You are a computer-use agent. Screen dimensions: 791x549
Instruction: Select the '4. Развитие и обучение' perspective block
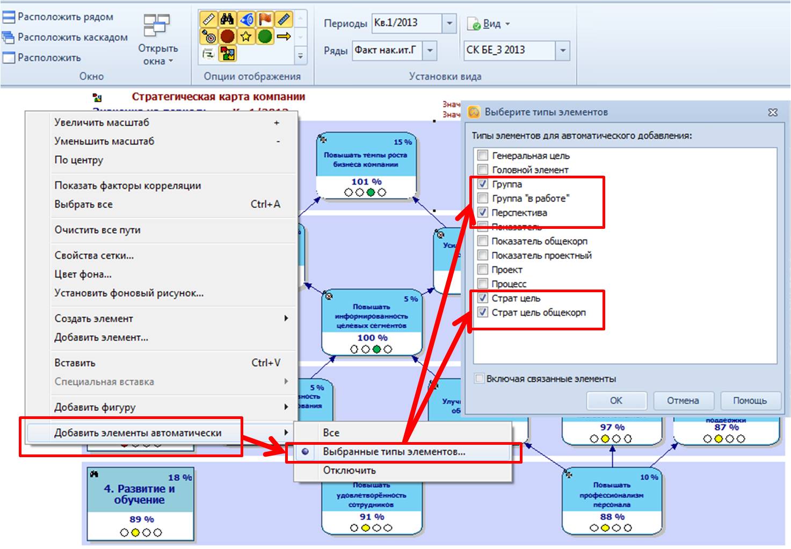click(x=140, y=503)
